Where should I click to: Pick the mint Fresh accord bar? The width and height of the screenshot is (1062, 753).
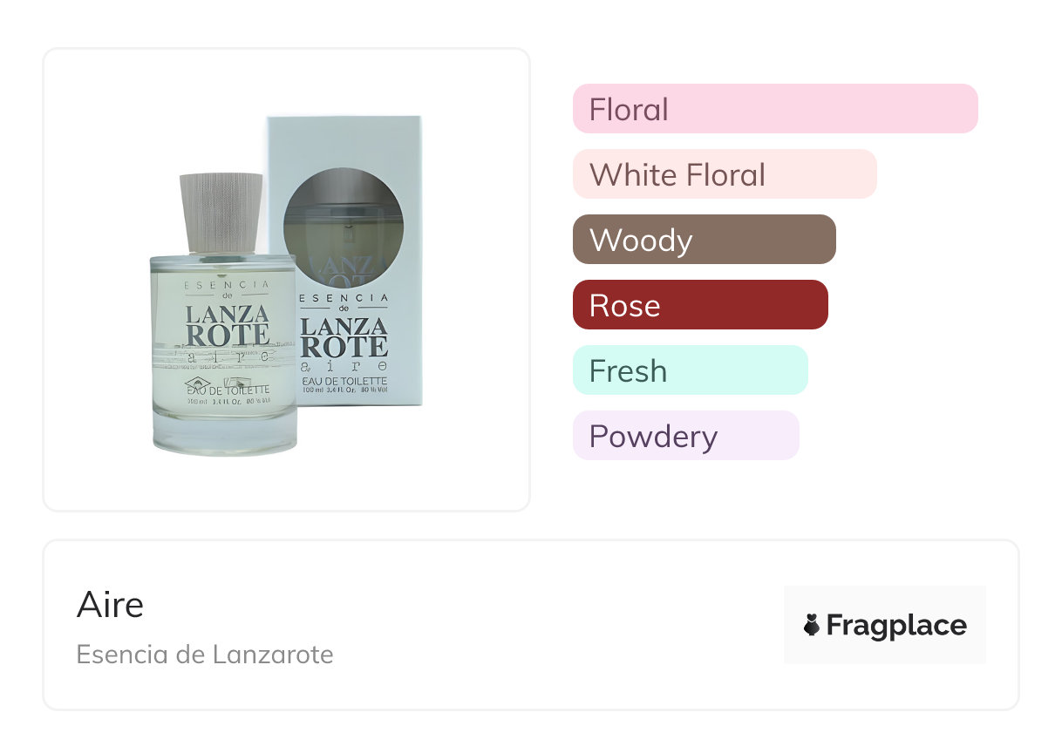(690, 370)
